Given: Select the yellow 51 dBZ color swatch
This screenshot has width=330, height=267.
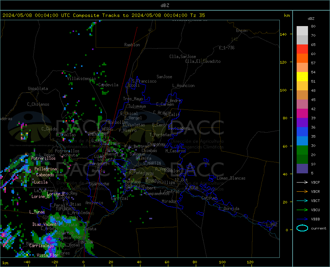Looking at the screenshot, I should coord(302,77).
